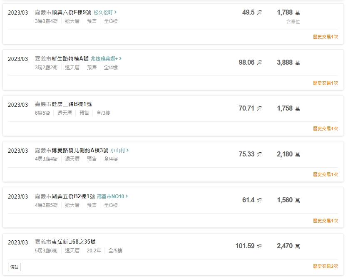This screenshot has width=348, height=277.
Task: Click the 101.59 坪 area value
Action: click(249, 246)
